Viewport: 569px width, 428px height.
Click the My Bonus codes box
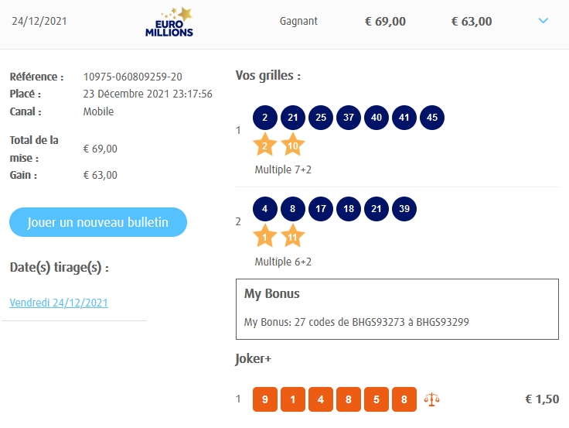click(397, 309)
